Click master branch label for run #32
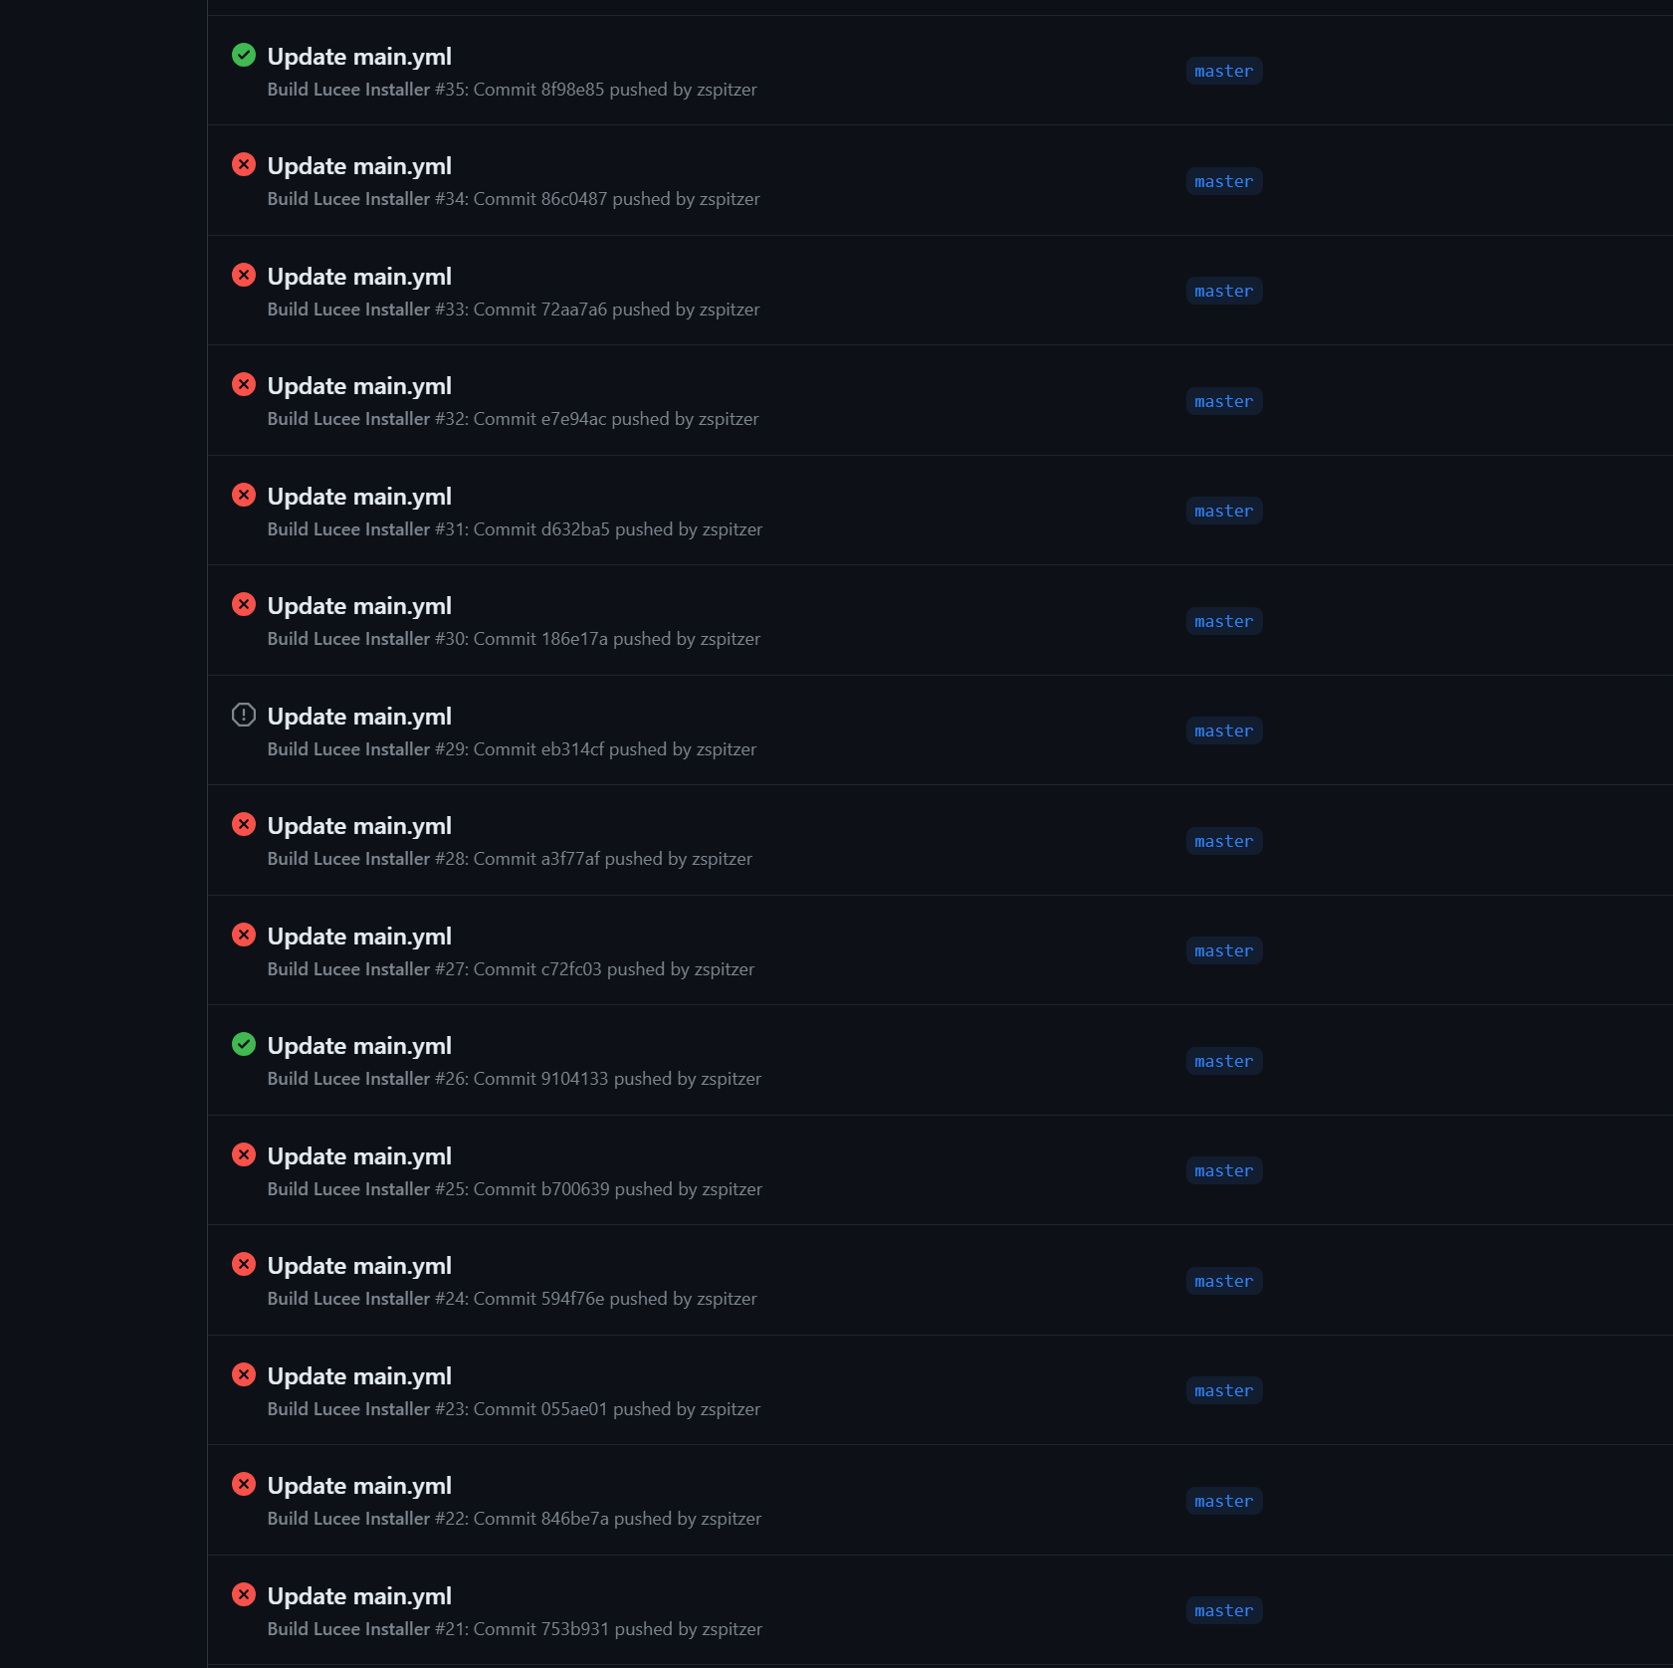This screenshot has width=1673, height=1668. click(1224, 401)
